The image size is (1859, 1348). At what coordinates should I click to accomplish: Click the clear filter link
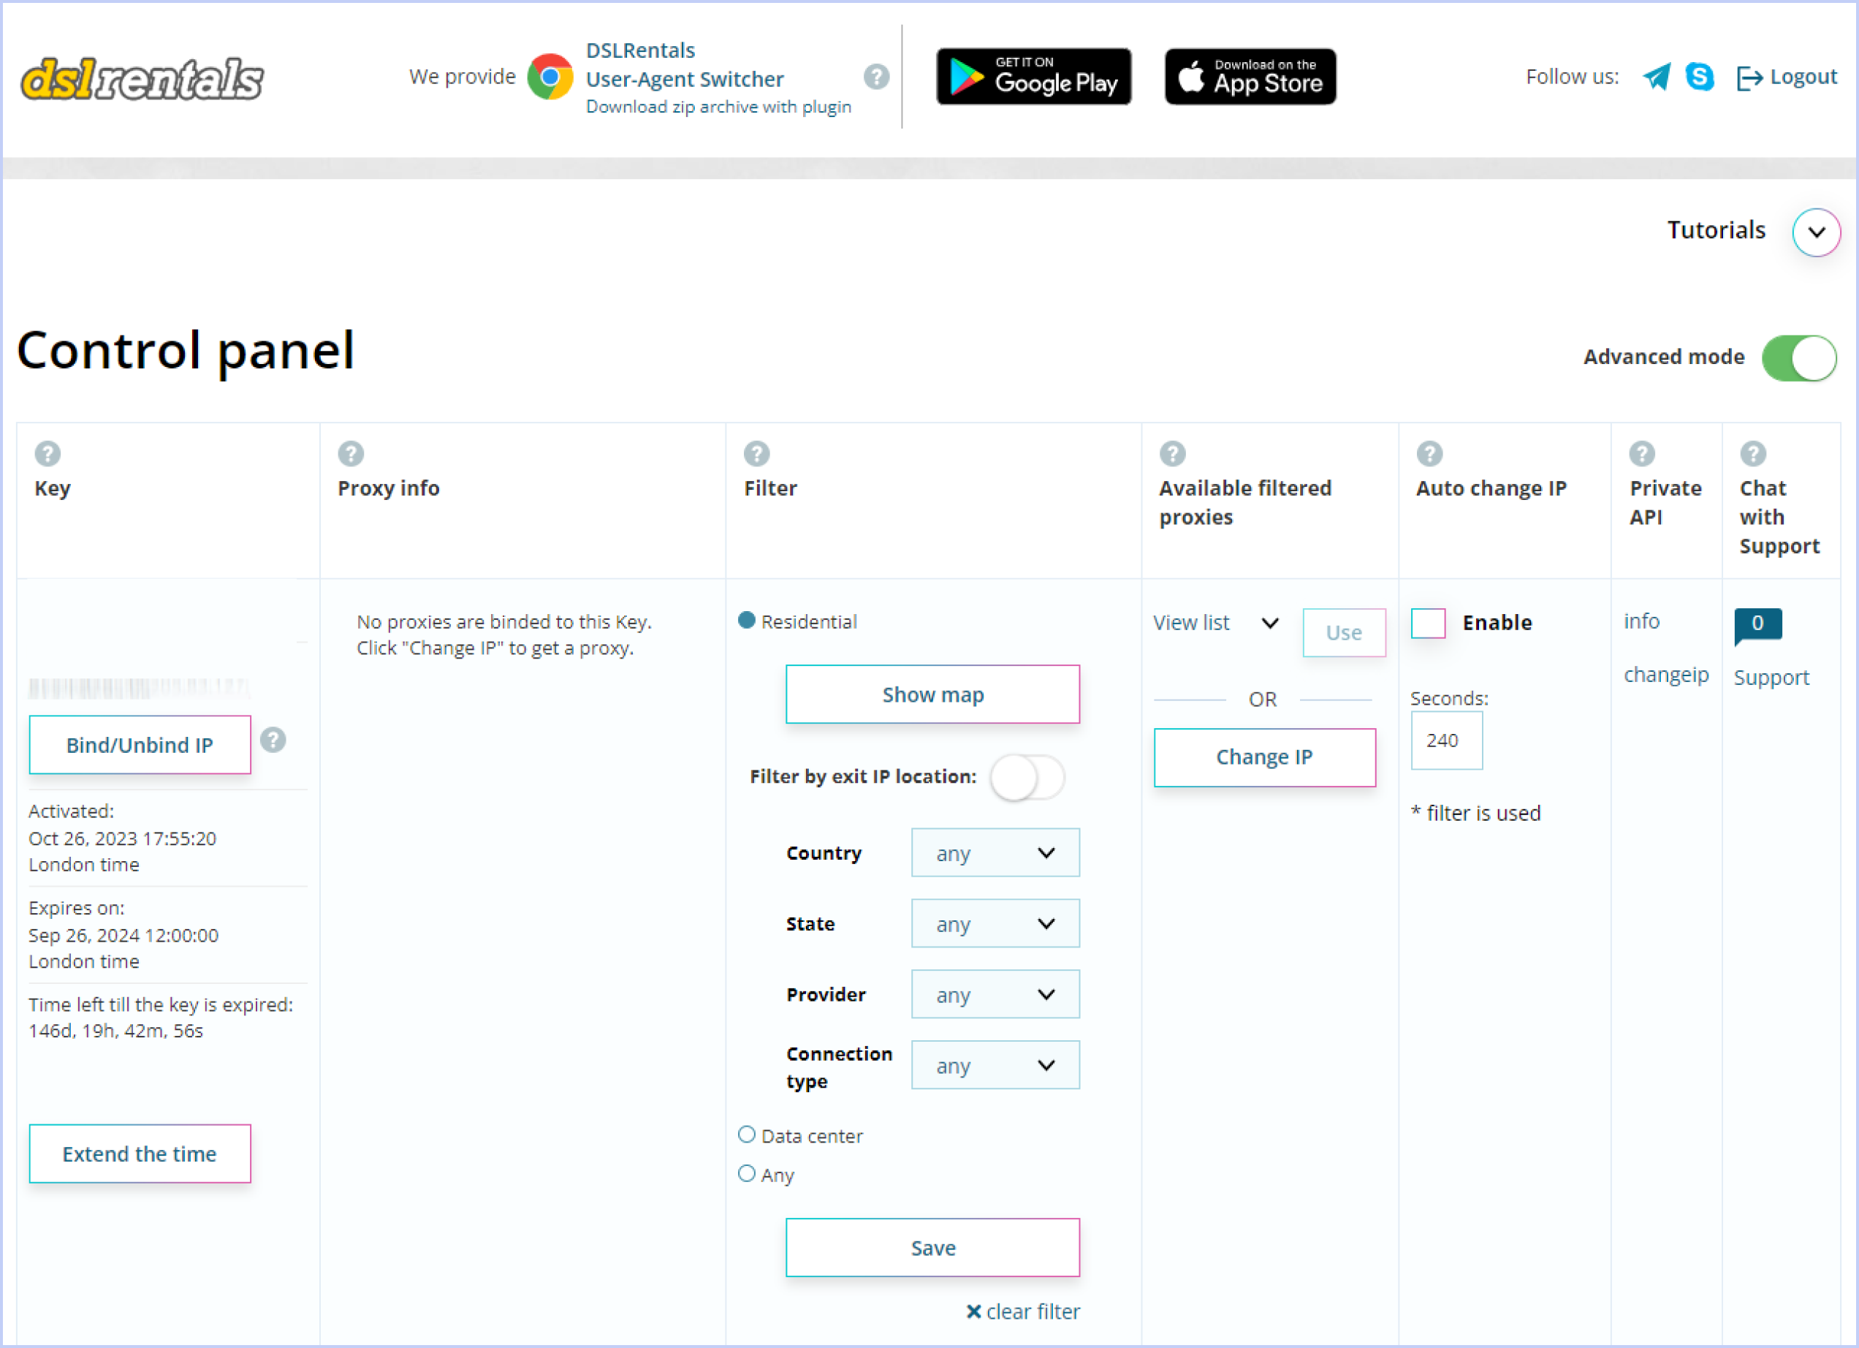click(1023, 1312)
